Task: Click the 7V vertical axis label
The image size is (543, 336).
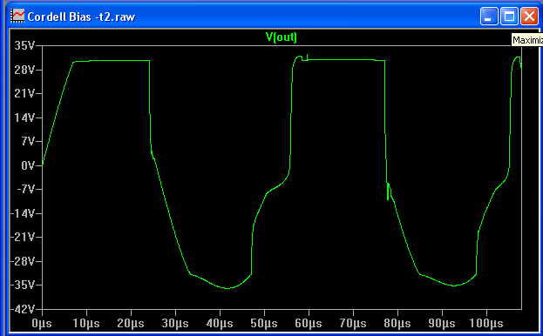Action: tap(28, 141)
